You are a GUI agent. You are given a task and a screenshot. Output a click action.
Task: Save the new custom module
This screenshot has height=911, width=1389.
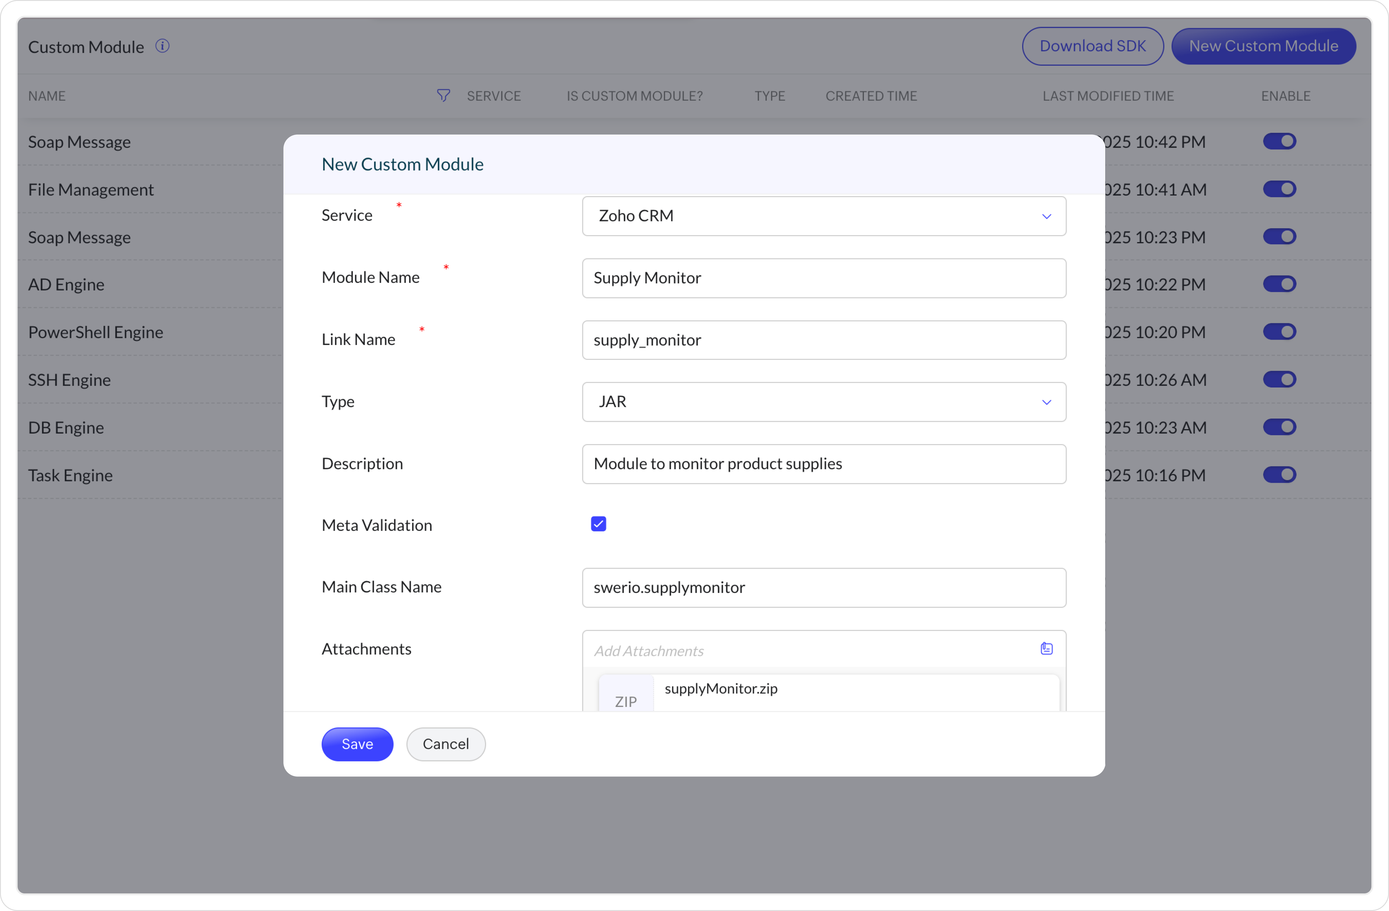[x=357, y=744]
